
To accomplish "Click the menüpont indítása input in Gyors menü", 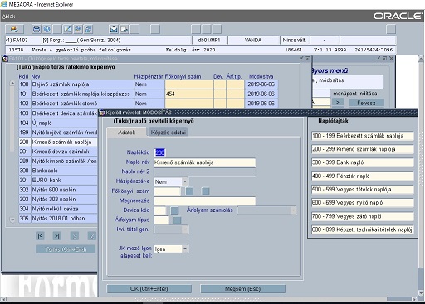I will [x=321, y=94].
